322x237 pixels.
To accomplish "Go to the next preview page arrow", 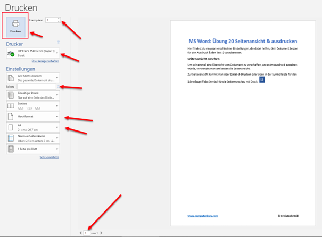I will (102, 233).
